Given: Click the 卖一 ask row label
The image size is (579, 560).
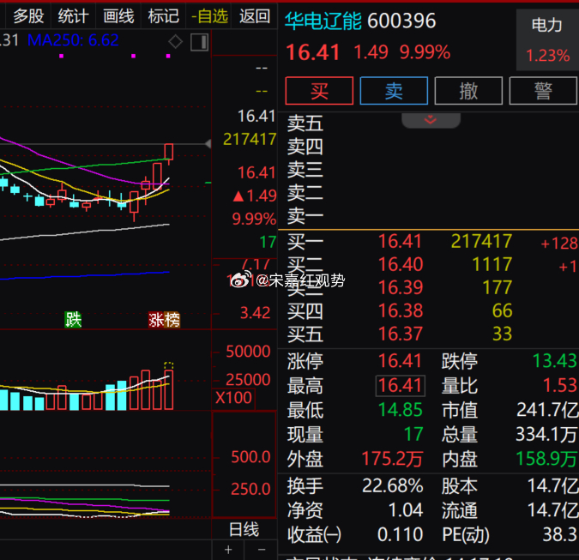Looking at the screenshot, I should point(305,216).
